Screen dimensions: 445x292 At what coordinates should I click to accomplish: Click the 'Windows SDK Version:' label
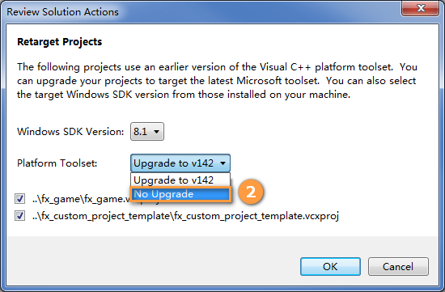pyautogui.click(x=70, y=132)
